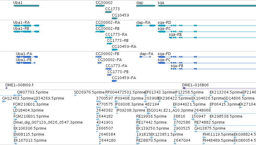Screen dimensions: 256x145
Task: Select the CG1773-PA protein label
Action: [x=116, y=66]
